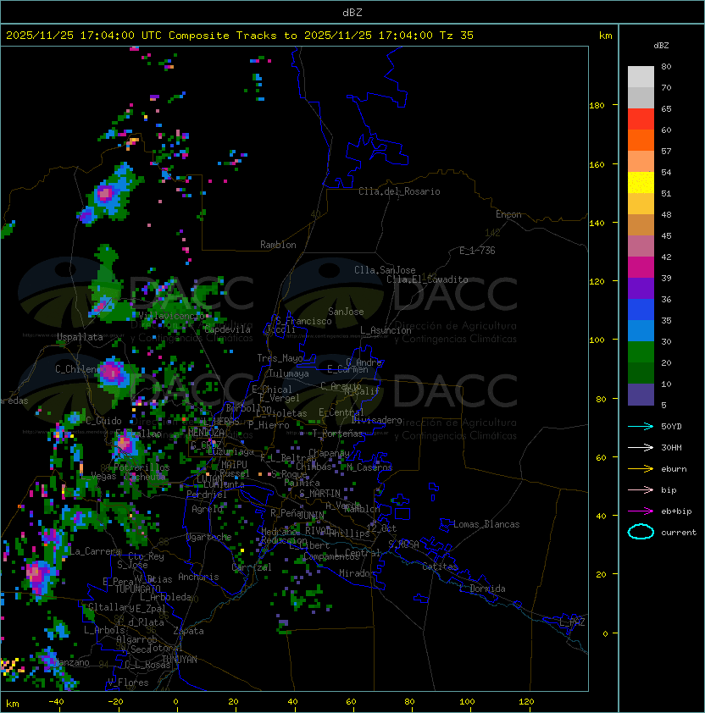Click the 'Tulumaya' map label
705x713 pixels.
click(x=289, y=373)
